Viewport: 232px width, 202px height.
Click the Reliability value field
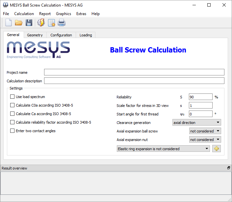click(x=200, y=97)
